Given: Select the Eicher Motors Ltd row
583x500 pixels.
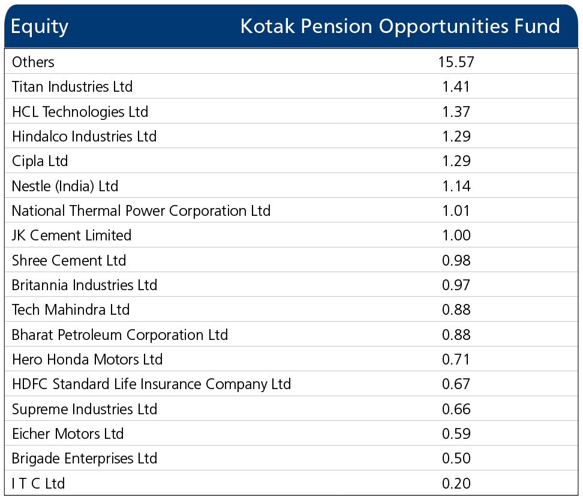Looking at the screenshot, I should click(x=291, y=433).
